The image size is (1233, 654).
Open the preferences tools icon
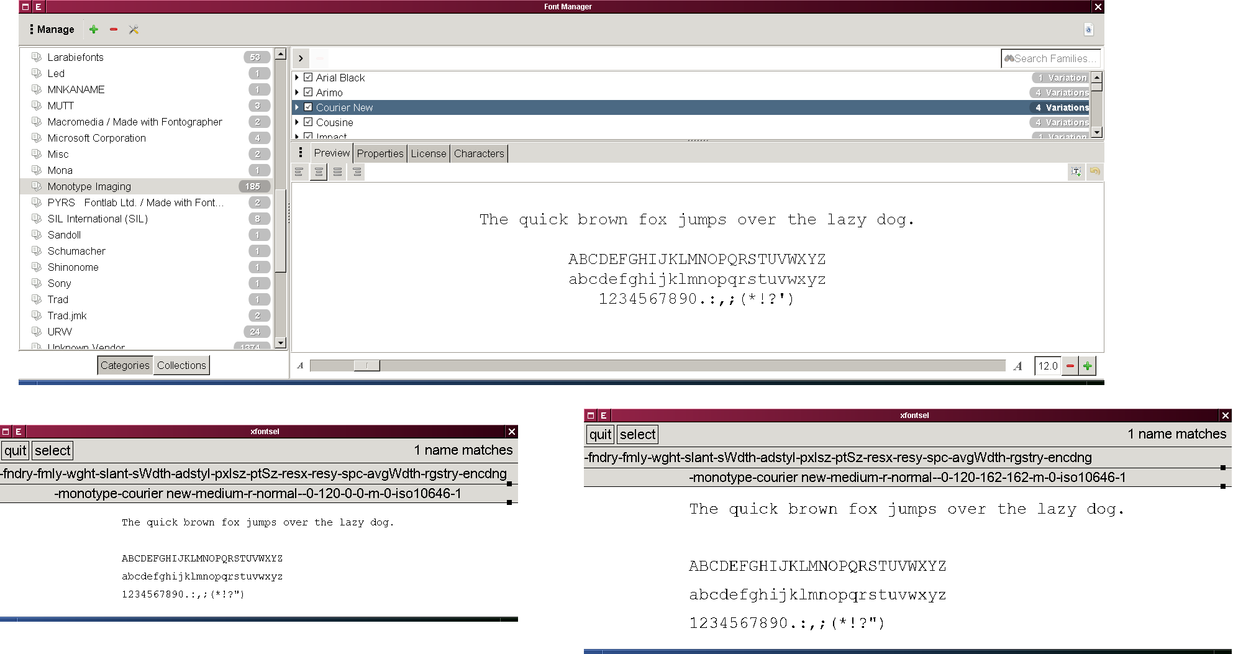coord(134,29)
